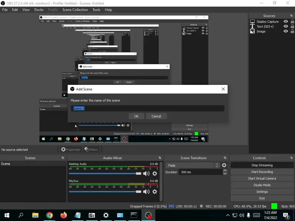Click the taskbar volume speaker icon
The width and height of the screenshot is (295, 221).
pos(242,215)
